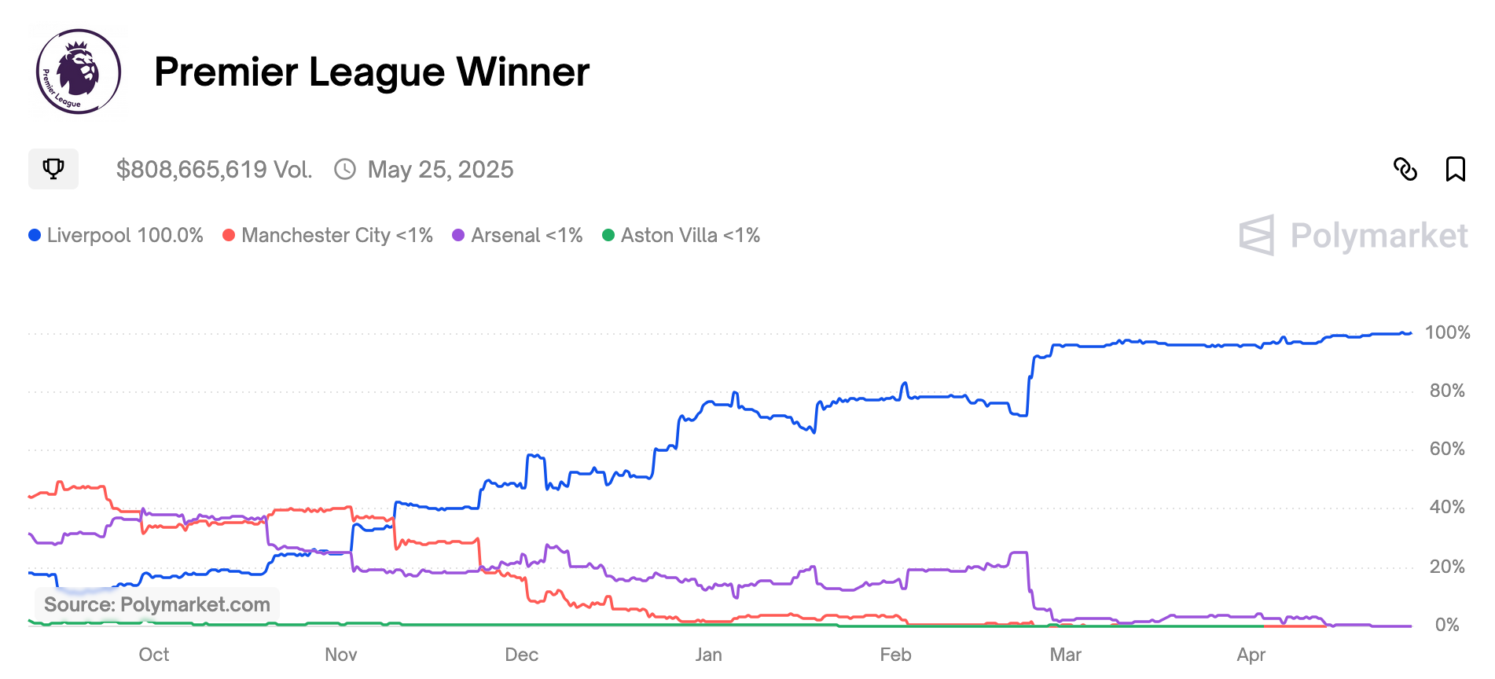Click Arsenal's purple legend dot
This screenshot has height=679, width=1495.
[x=458, y=236]
